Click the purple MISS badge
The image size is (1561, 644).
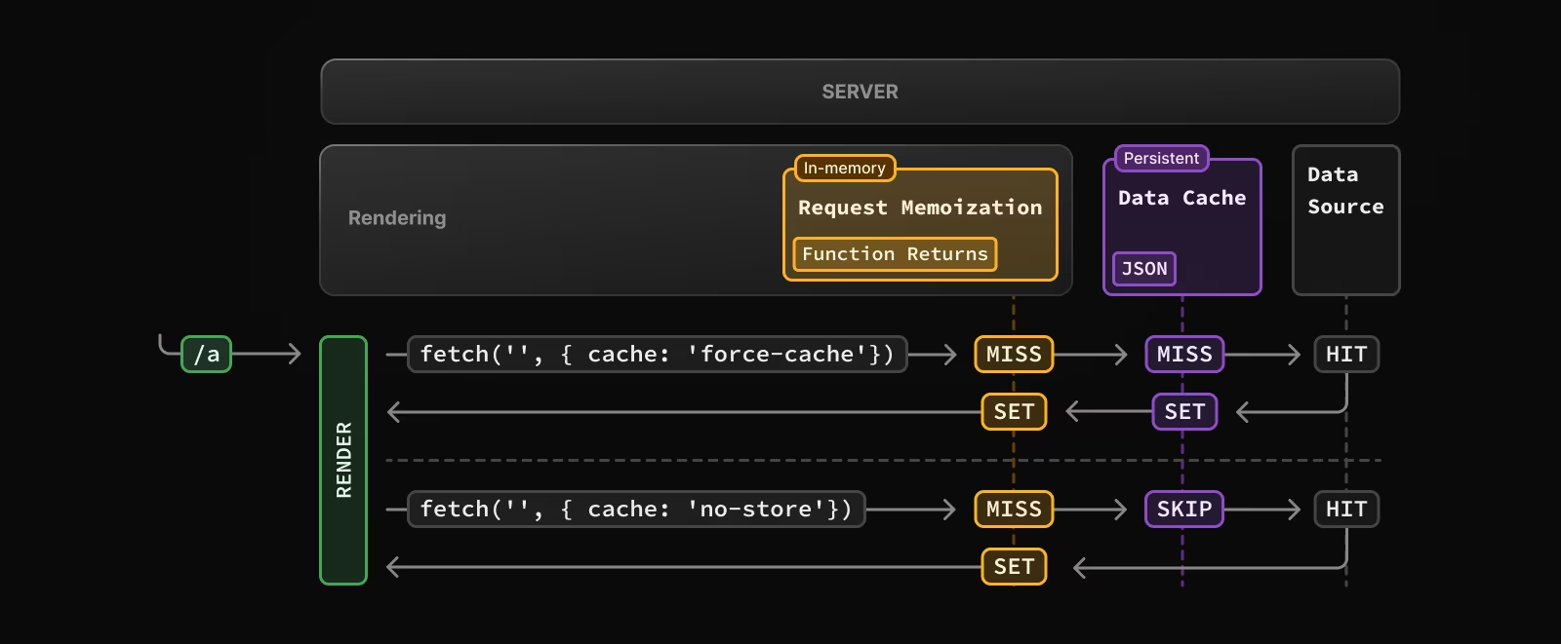pos(1184,355)
